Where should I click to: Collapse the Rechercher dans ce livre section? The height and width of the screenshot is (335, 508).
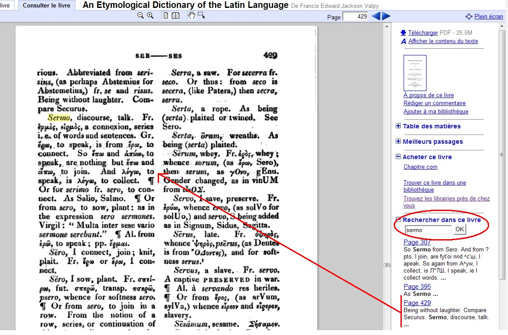[398, 219]
